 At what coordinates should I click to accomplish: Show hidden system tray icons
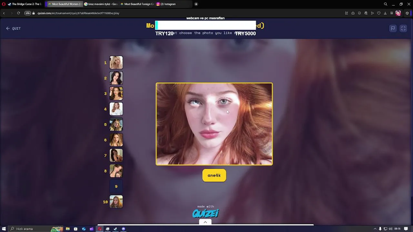coord(375,229)
